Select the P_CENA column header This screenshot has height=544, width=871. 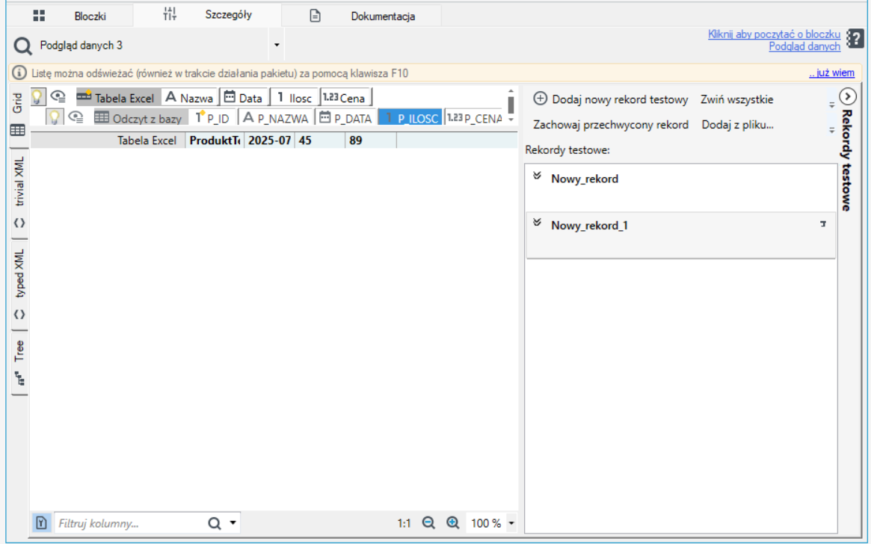[475, 117]
